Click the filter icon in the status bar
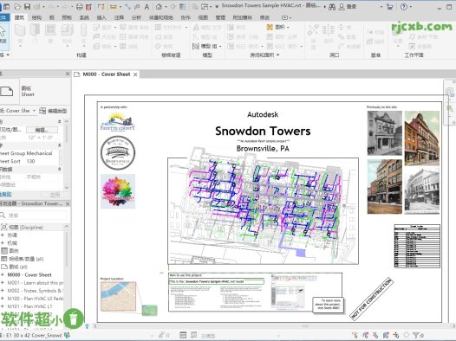Viewport: 456px width, 341px height. point(416,335)
